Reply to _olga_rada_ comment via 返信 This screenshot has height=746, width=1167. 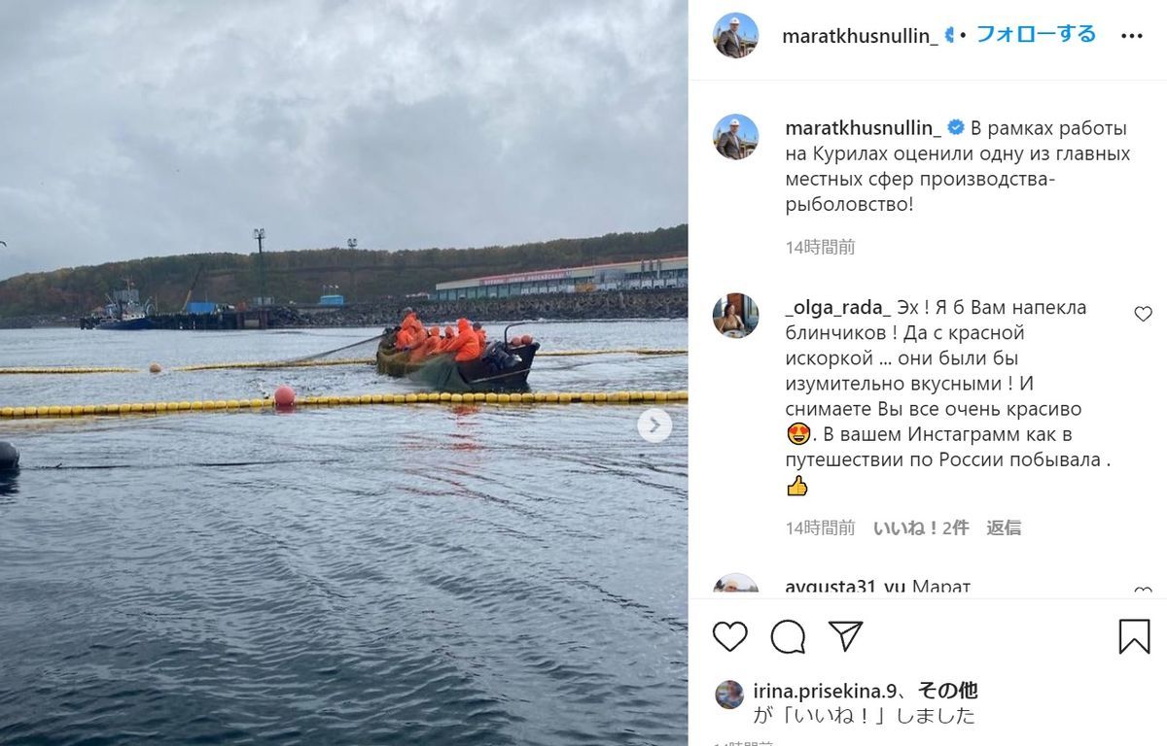coord(1004,527)
